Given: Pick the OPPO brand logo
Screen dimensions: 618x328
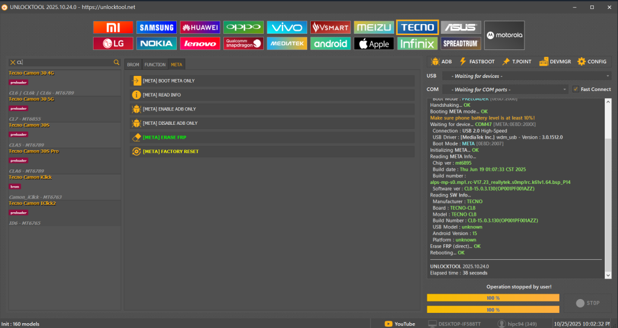Looking at the screenshot, I should pos(243,27).
